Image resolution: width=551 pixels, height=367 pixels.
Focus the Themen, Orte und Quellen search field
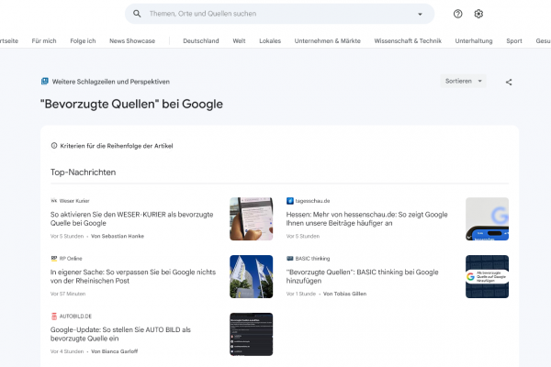[279, 14]
